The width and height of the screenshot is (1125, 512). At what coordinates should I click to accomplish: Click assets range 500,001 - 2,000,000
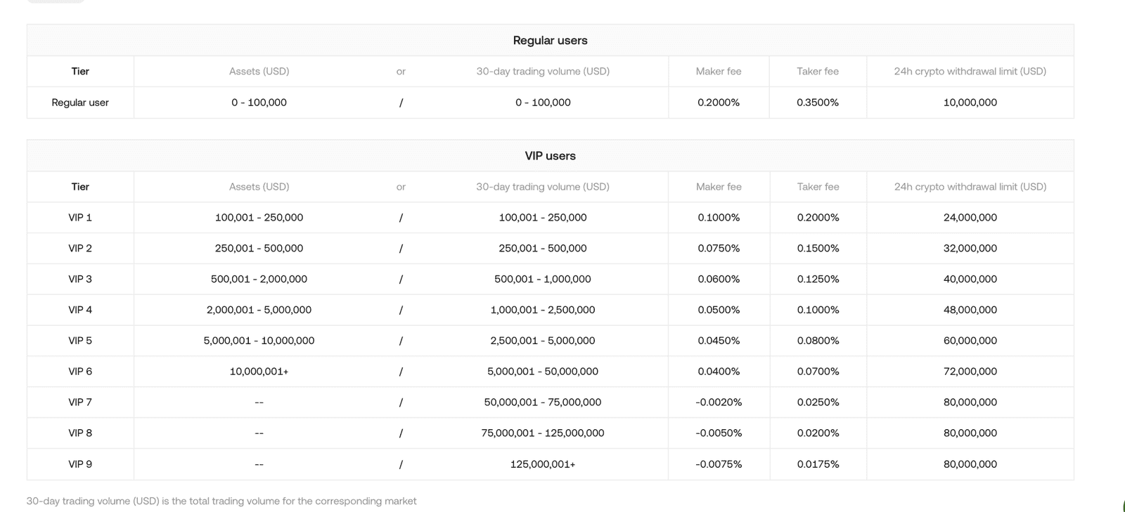click(259, 279)
